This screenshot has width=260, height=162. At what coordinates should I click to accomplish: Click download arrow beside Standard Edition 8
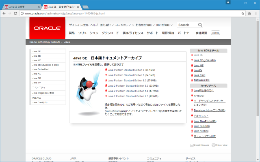[106, 70]
